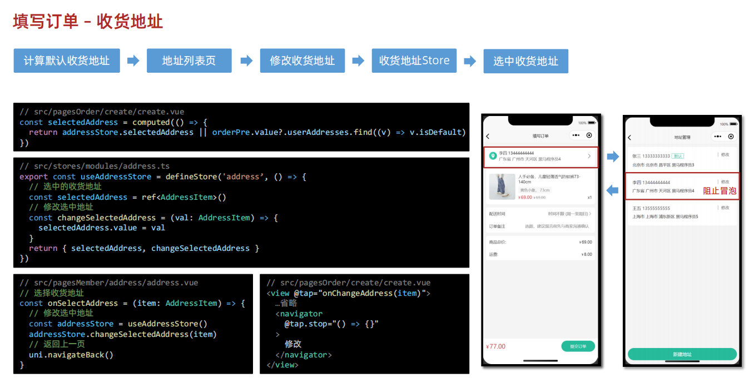This screenshot has width=749, height=378.
Task: Click the 地址列表页 step box
Action: [189, 61]
